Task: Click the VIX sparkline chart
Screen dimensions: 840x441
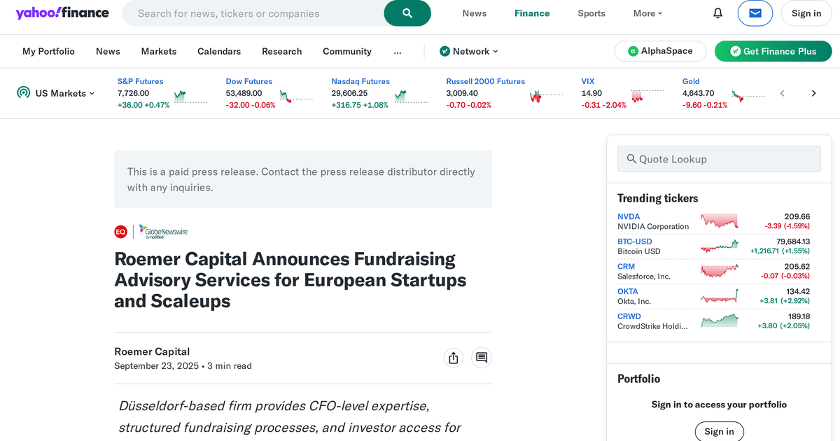Action: (647, 96)
